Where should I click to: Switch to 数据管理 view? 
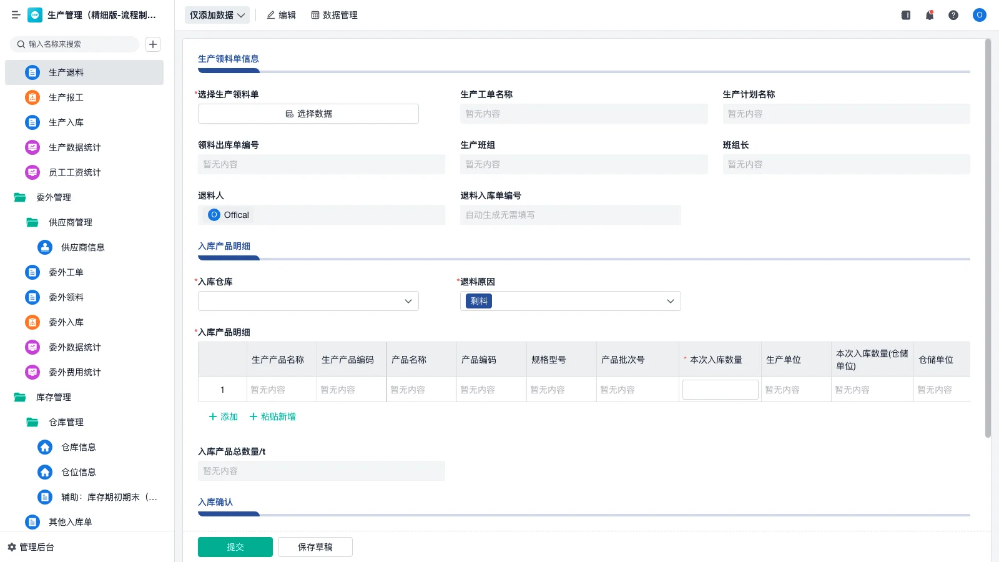(334, 15)
